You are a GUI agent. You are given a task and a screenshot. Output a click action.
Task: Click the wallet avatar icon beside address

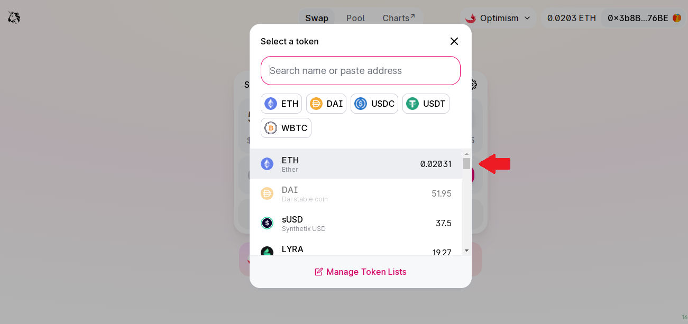pyautogui.click(x=677, y=18)
